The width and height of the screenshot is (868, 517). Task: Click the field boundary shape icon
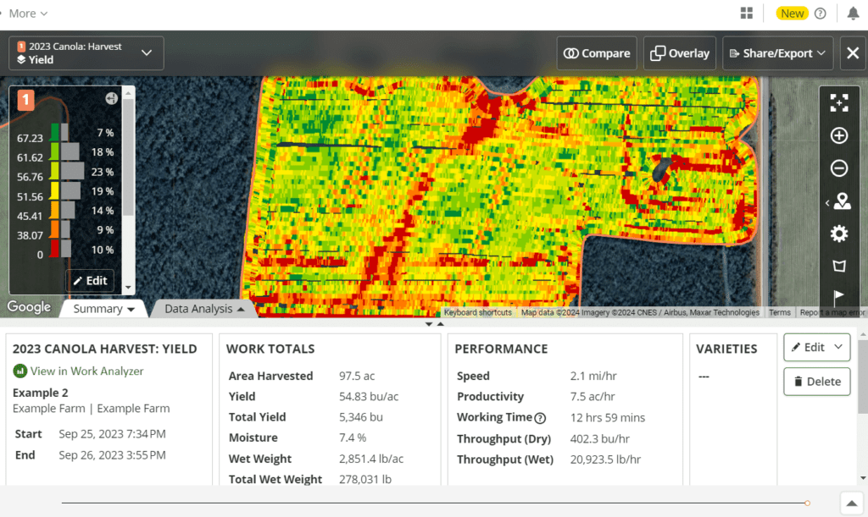click(x=839, y=265)
